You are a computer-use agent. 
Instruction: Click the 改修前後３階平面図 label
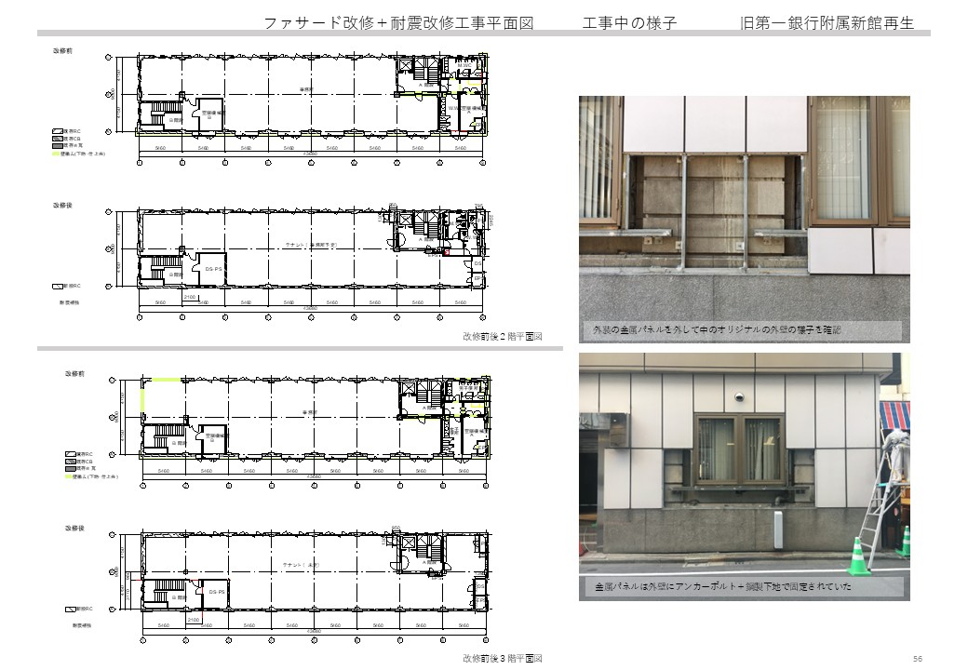[x=502, y=658]
